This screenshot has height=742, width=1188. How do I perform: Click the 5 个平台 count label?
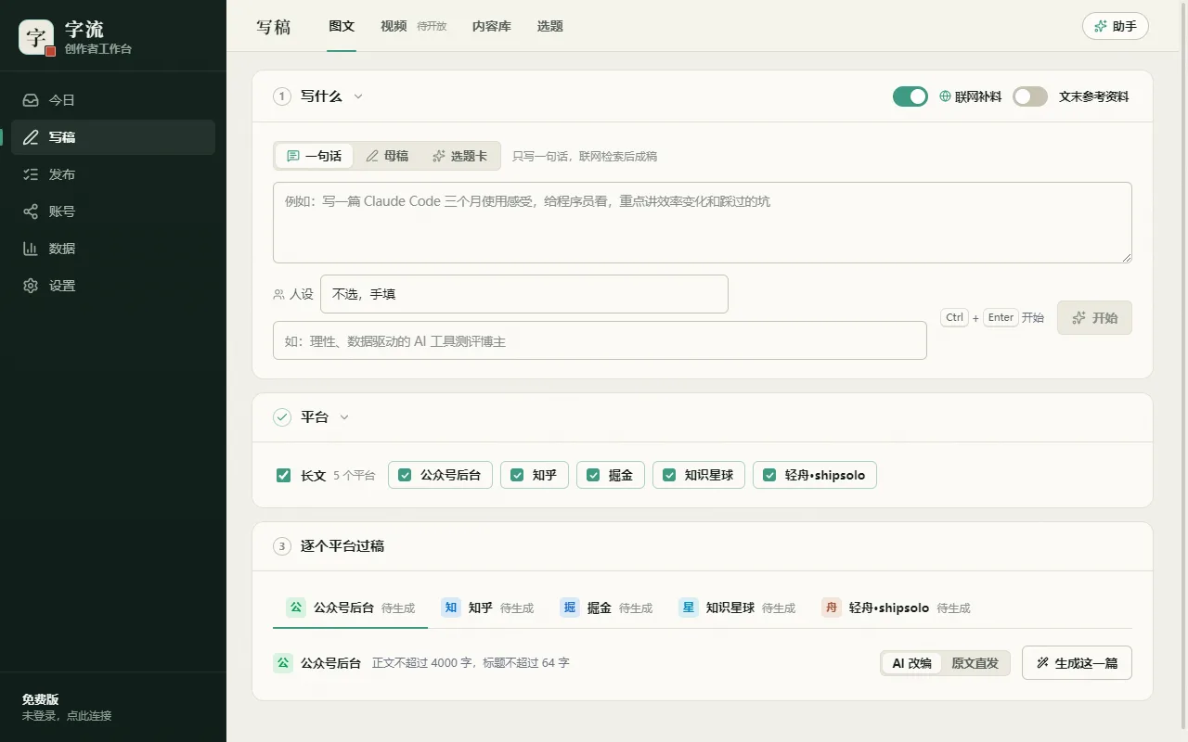pos(355,476)
